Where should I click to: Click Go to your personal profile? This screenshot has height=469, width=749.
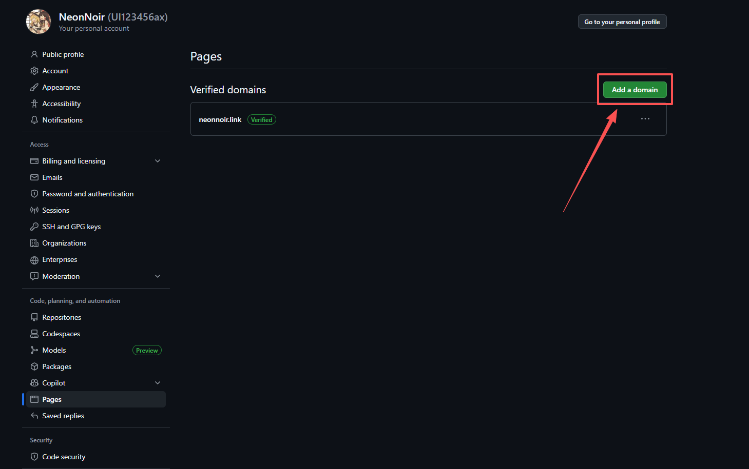tap(622, 22)
